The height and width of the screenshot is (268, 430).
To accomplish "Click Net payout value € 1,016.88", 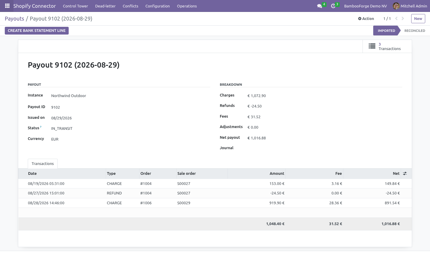I will pos(257,138).
